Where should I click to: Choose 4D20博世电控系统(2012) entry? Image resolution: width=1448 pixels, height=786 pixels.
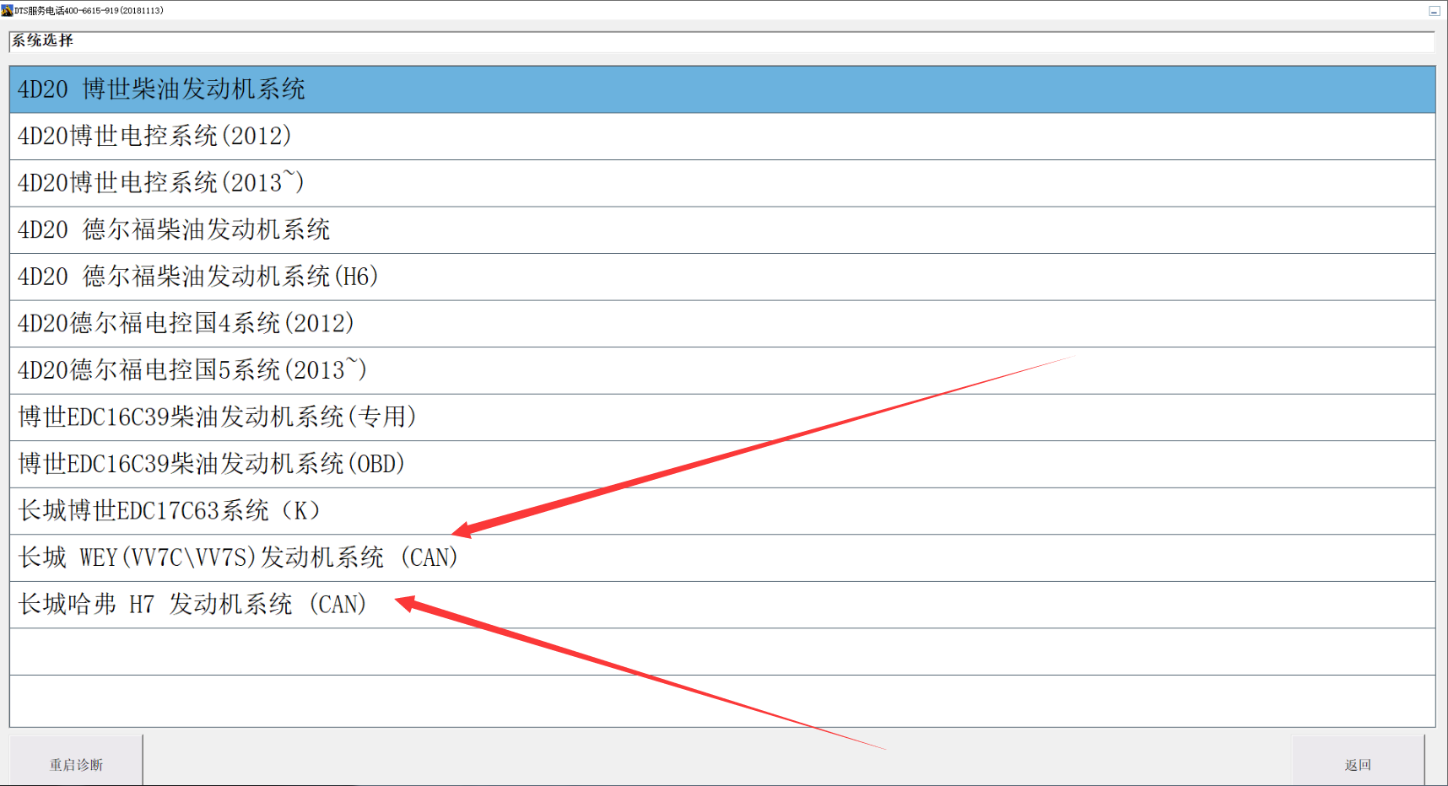[x=722, y=137]
